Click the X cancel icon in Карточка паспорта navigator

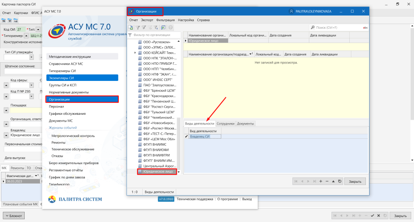coord(378,216)
